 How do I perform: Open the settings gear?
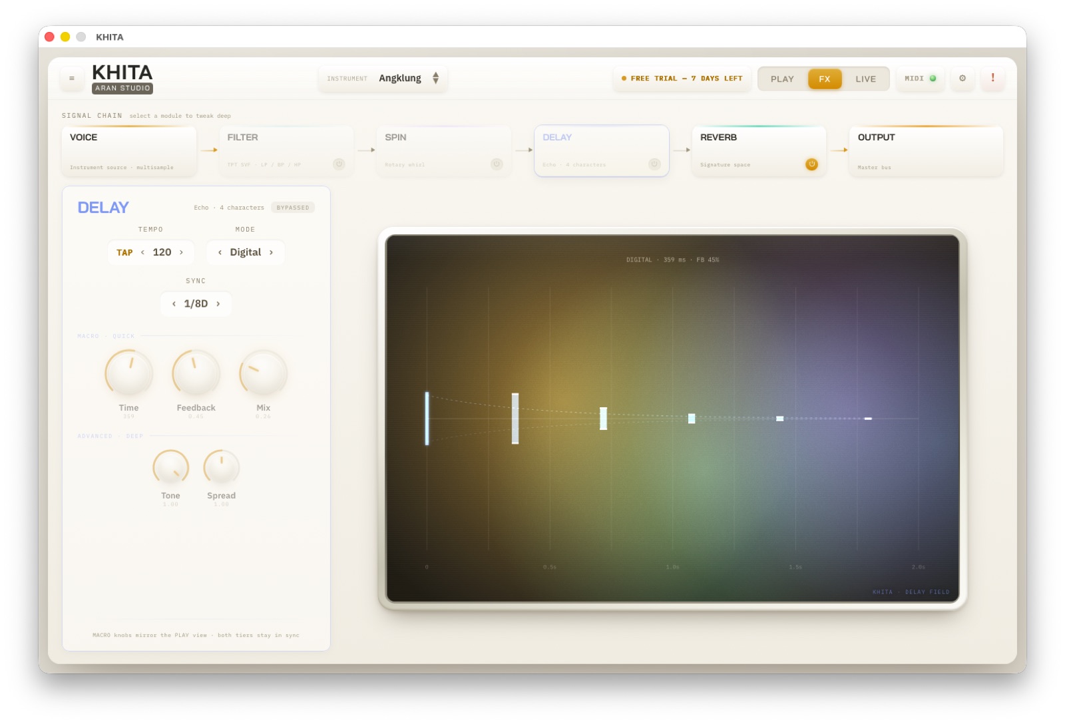(962, 79)
